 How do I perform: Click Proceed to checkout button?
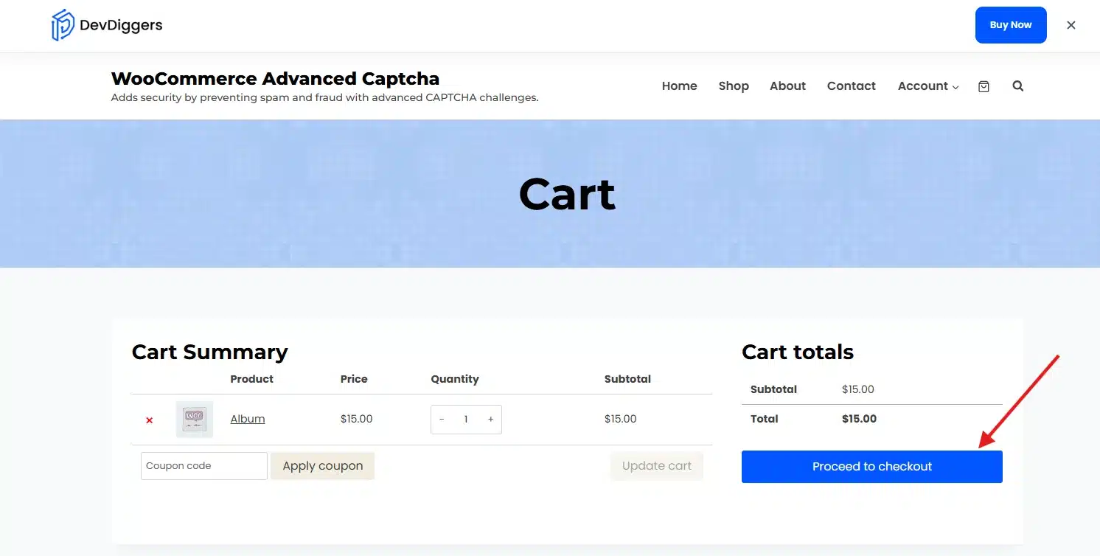tap(872, 467)
